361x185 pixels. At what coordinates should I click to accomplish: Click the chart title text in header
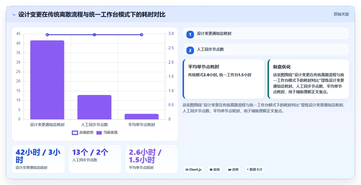click(x=92, y=14)
